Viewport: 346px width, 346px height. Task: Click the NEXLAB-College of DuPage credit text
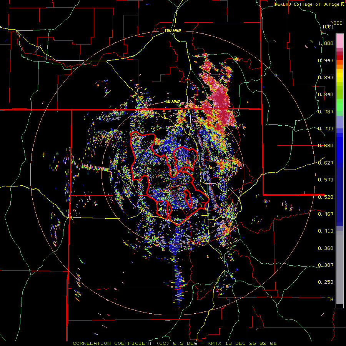[x=308, y=4]
